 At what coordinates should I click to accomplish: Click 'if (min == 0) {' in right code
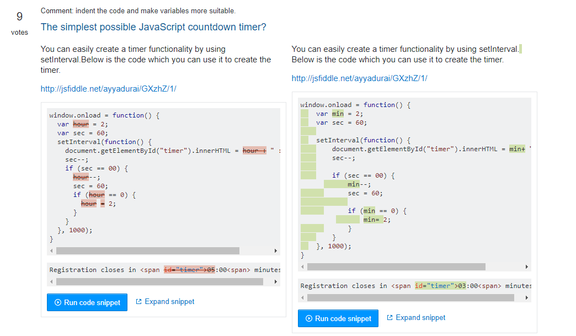coord(377,211)
